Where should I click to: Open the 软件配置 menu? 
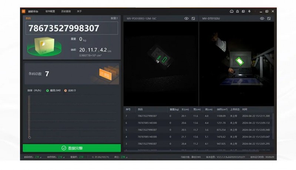pyautogui.click(x=50, y=11)
